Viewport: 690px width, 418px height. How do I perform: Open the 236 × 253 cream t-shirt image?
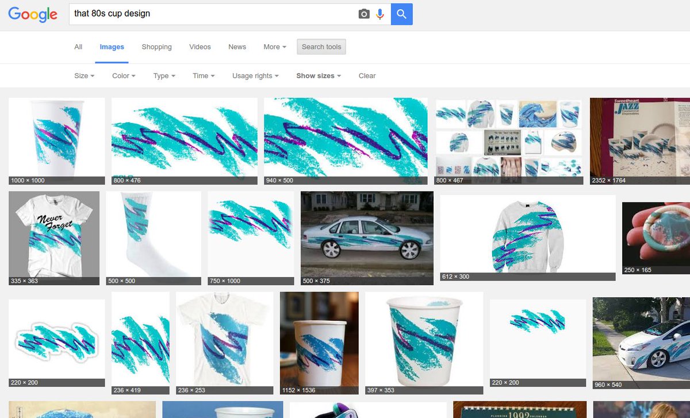click(224, 343)
